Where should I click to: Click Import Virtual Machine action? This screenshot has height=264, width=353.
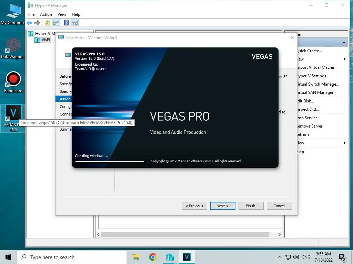(x=318, y=67)
